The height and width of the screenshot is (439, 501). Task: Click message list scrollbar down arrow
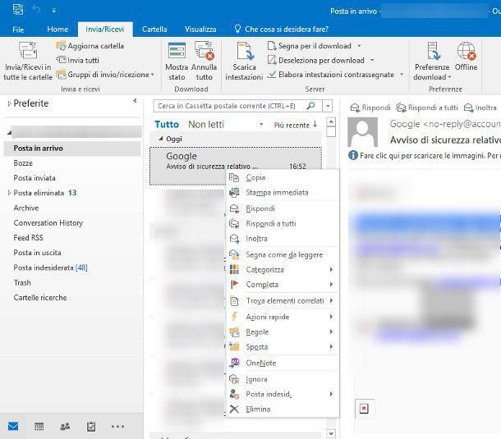pyautogui.click(x=331, y=433)
